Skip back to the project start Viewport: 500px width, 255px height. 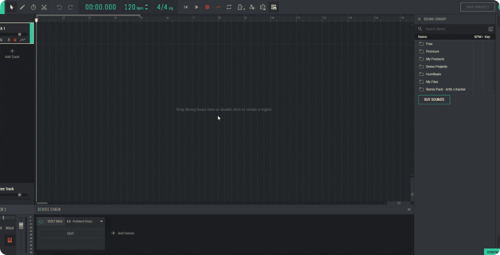pos(185,7)
